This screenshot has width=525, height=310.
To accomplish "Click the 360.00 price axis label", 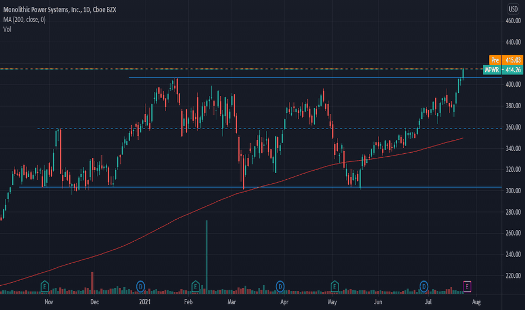I will pos(513,127).
